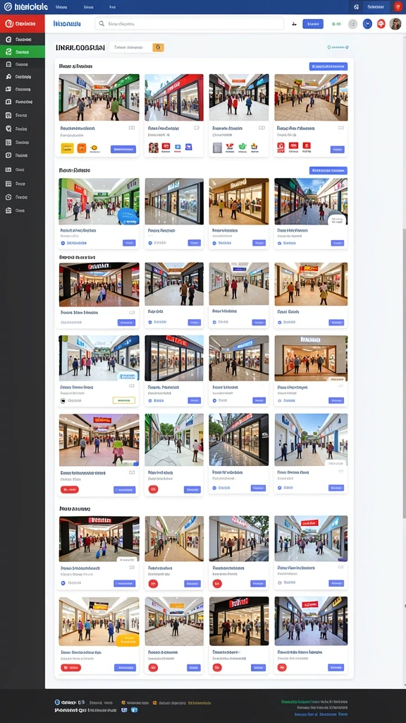Click the yellow outlined button in the fourth card row
Screen dimensions: 406x723
click(124, 400)
